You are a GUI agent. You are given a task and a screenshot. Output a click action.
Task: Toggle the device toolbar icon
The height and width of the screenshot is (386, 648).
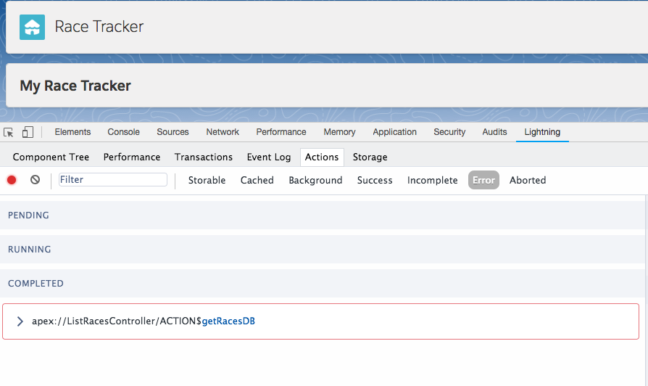coord(28,132)
